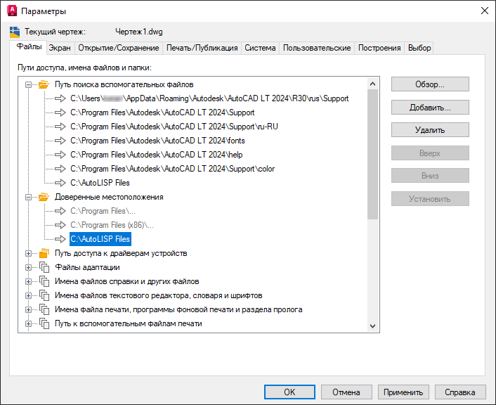Viewport: 496px width, 405px height.
Task: Click the Добавить... button
Action: (430, 108)
